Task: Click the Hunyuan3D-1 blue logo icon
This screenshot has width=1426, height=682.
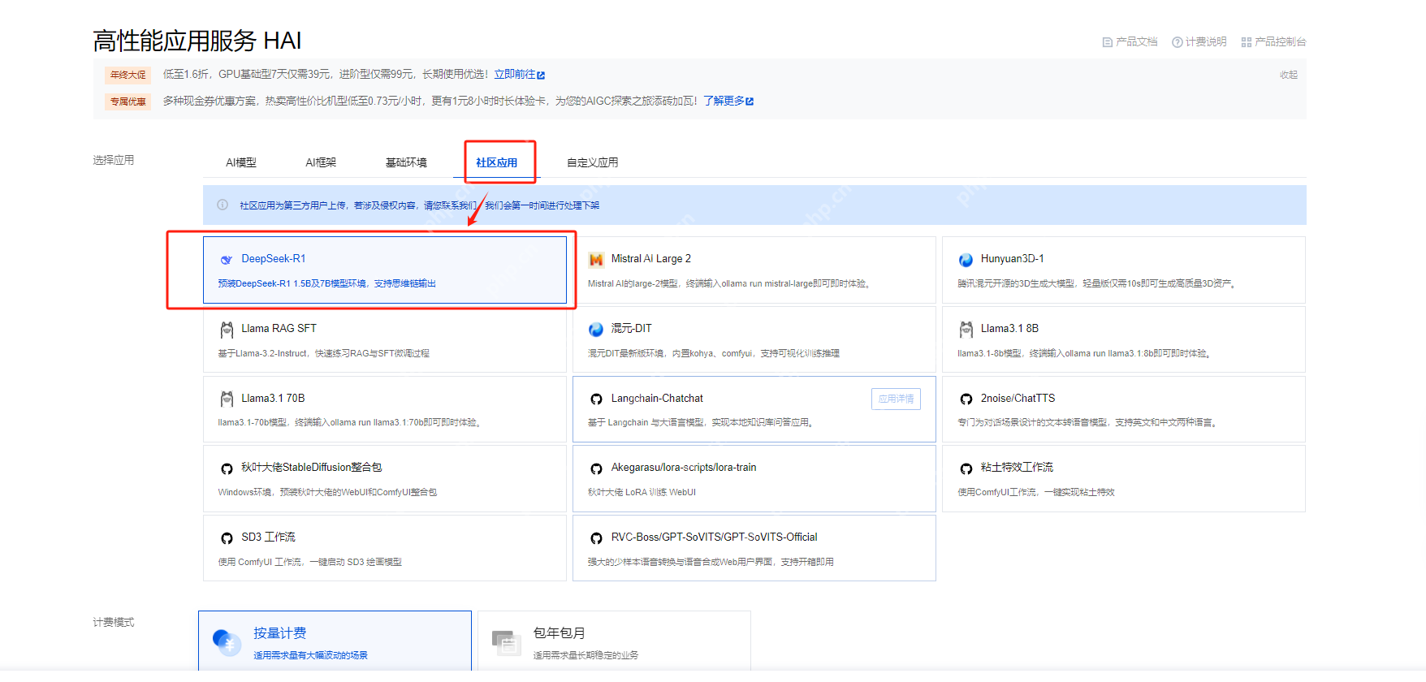Action: (966, 260)
